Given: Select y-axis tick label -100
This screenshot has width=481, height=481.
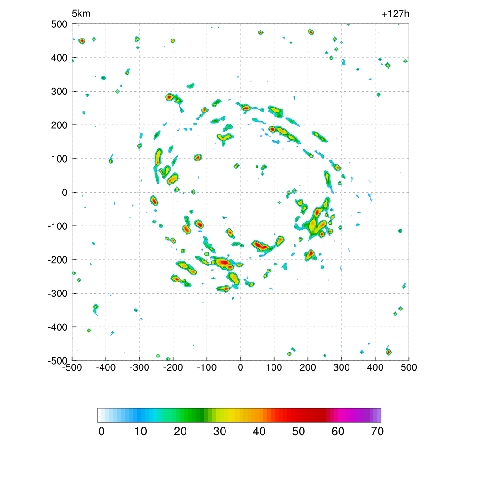Looking at the screenshot, I should pyautogui.click(x=58, y=226).
